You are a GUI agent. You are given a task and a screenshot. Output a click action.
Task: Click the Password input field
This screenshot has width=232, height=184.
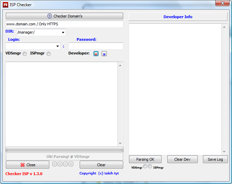96,46
